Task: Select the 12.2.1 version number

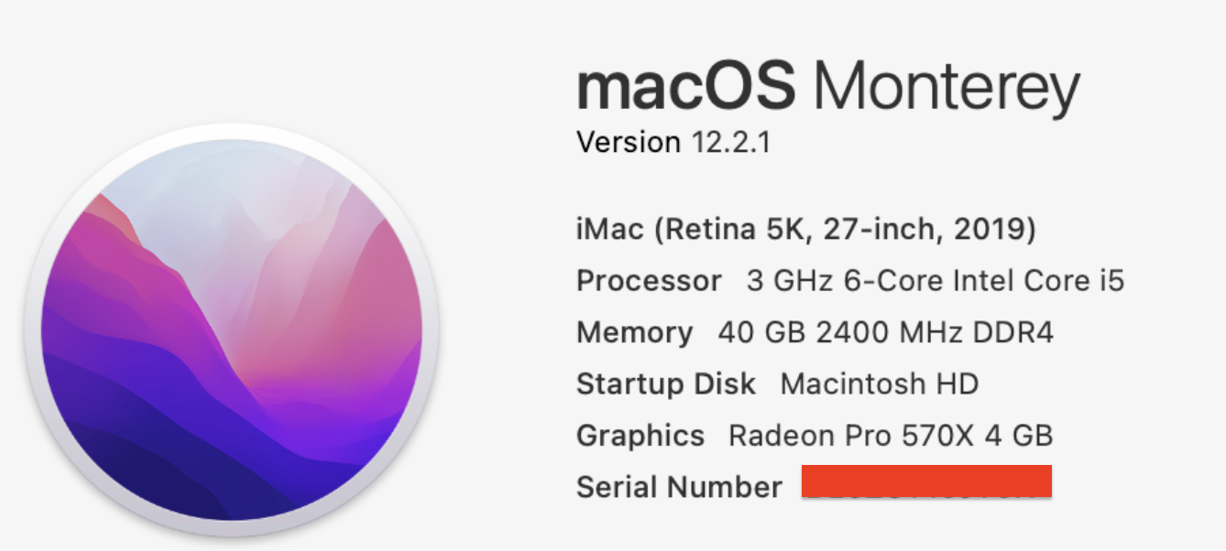Action: point(729,143)
